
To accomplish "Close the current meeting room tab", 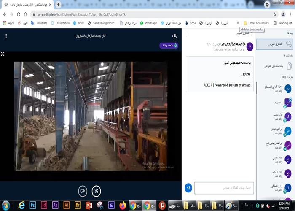I will [x=50, y=5].
